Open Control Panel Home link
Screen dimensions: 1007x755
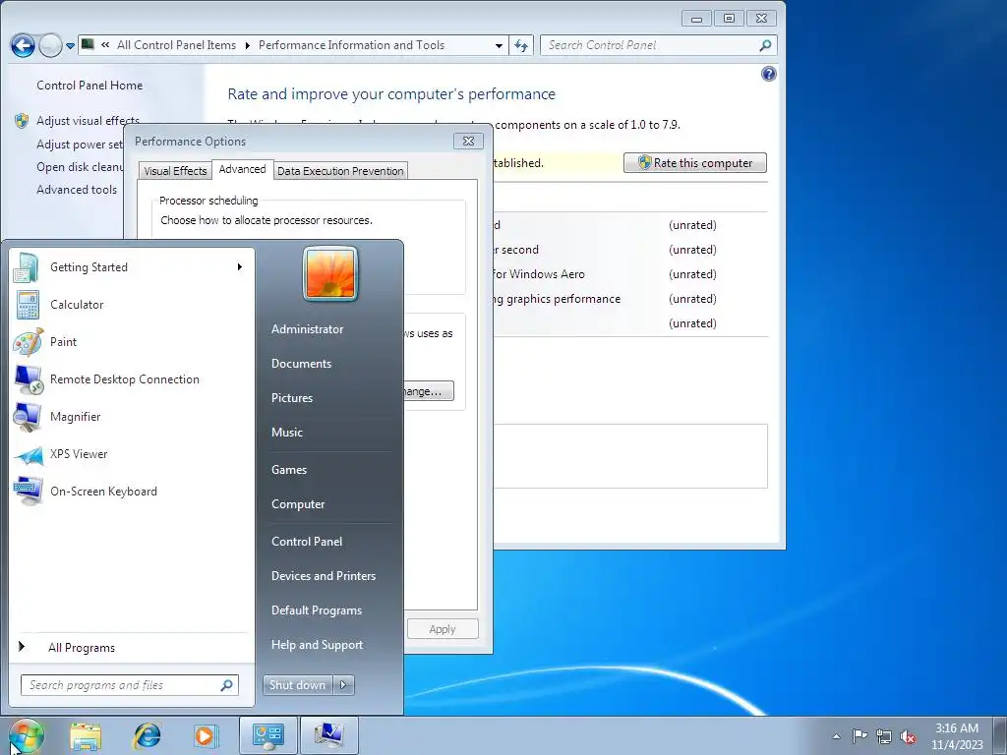(x=89, y=86)
